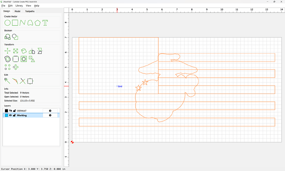Viewport: 285px width, 171px height.
Task: Choose the Polygon creation tool
Action: click(38, 23)
